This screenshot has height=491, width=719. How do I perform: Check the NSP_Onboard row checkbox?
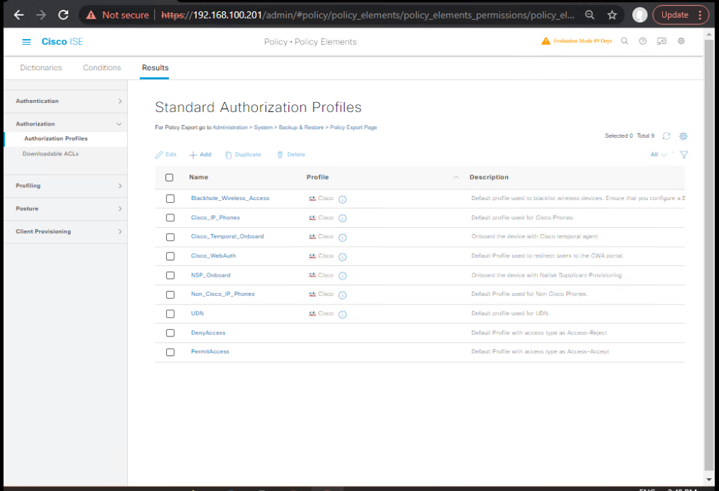click(x=170, y=275)
